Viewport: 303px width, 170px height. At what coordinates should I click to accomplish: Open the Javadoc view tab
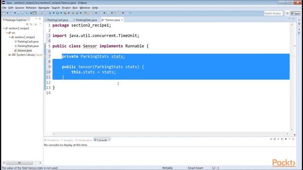pos(67,140)
